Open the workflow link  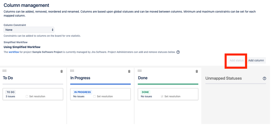(14, 52)
